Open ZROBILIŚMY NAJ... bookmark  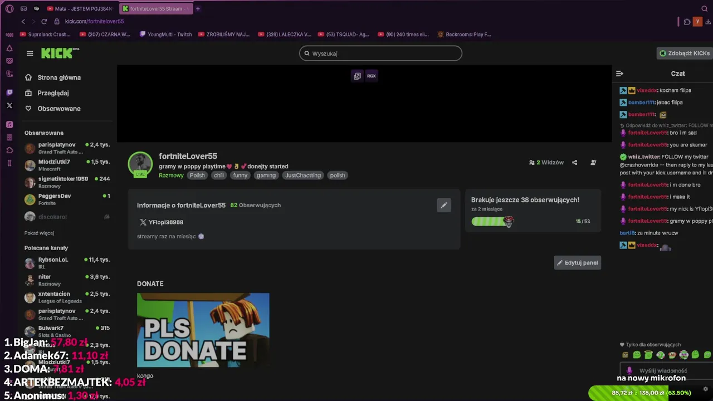pos(224,34)
